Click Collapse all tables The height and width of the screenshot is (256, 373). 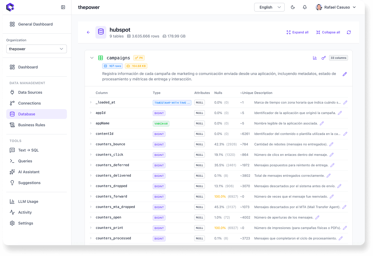tap(328, 32)
